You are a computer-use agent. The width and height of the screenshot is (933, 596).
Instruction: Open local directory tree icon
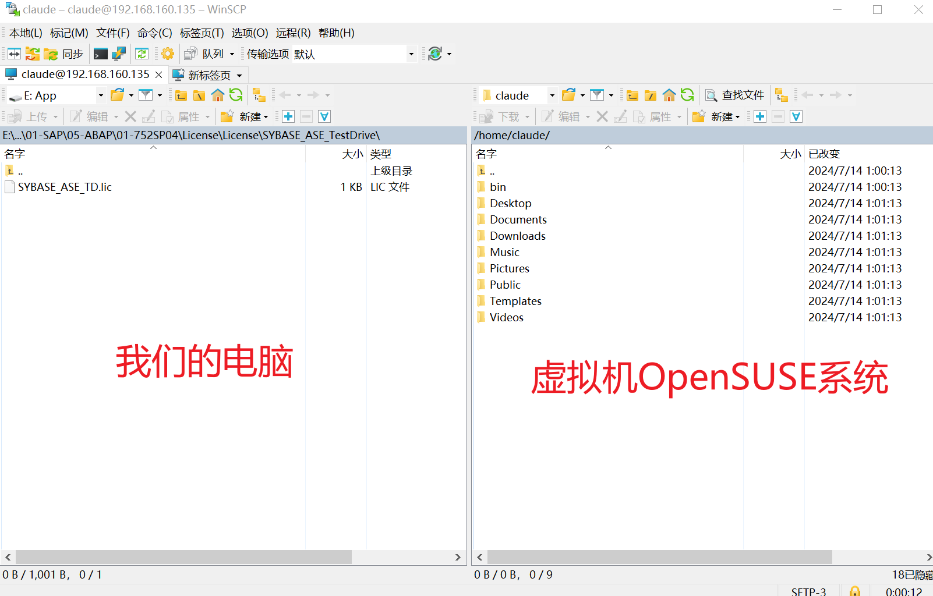259,95
